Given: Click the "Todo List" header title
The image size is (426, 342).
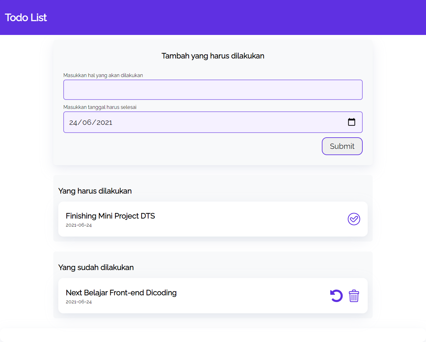Looking at the screenshot, I should click(x=26, y=17).
